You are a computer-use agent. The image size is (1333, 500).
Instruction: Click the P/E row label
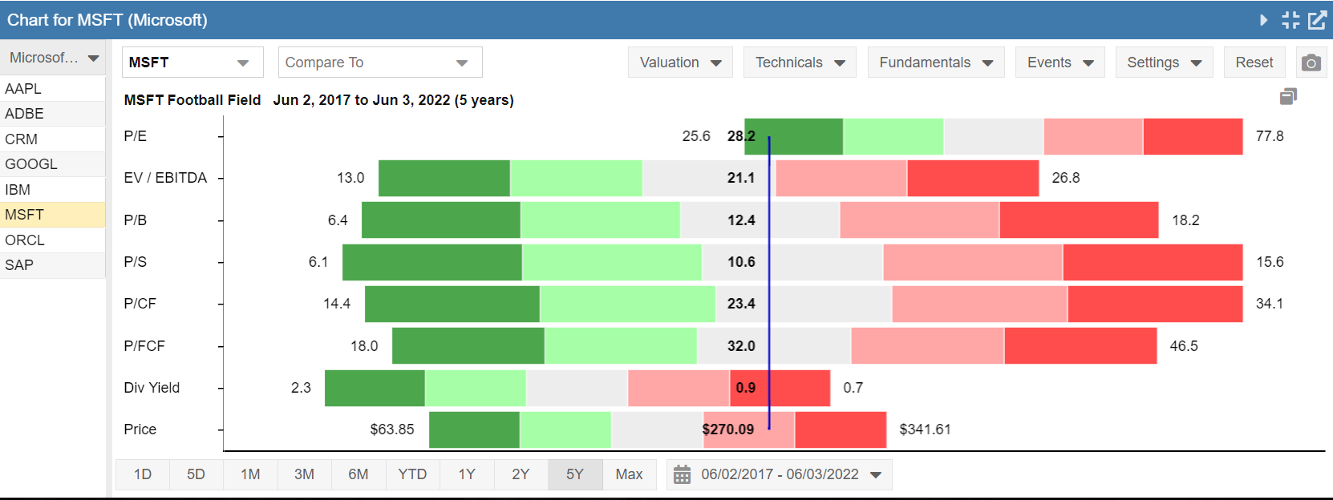(136, 136)
